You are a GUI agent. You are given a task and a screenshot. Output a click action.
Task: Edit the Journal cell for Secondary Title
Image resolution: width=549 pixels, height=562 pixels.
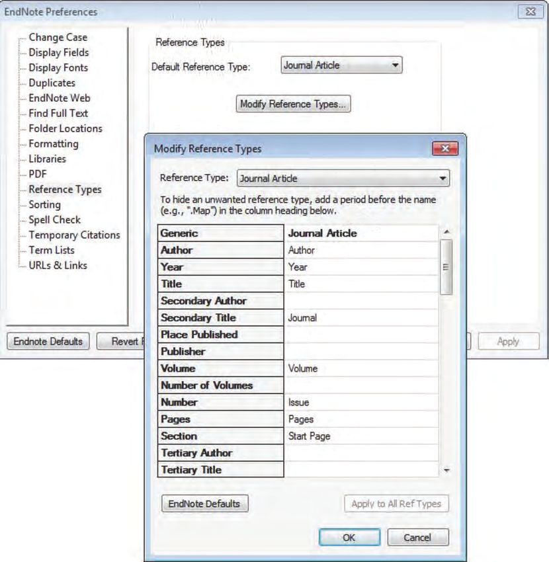[x=361, y=317]
